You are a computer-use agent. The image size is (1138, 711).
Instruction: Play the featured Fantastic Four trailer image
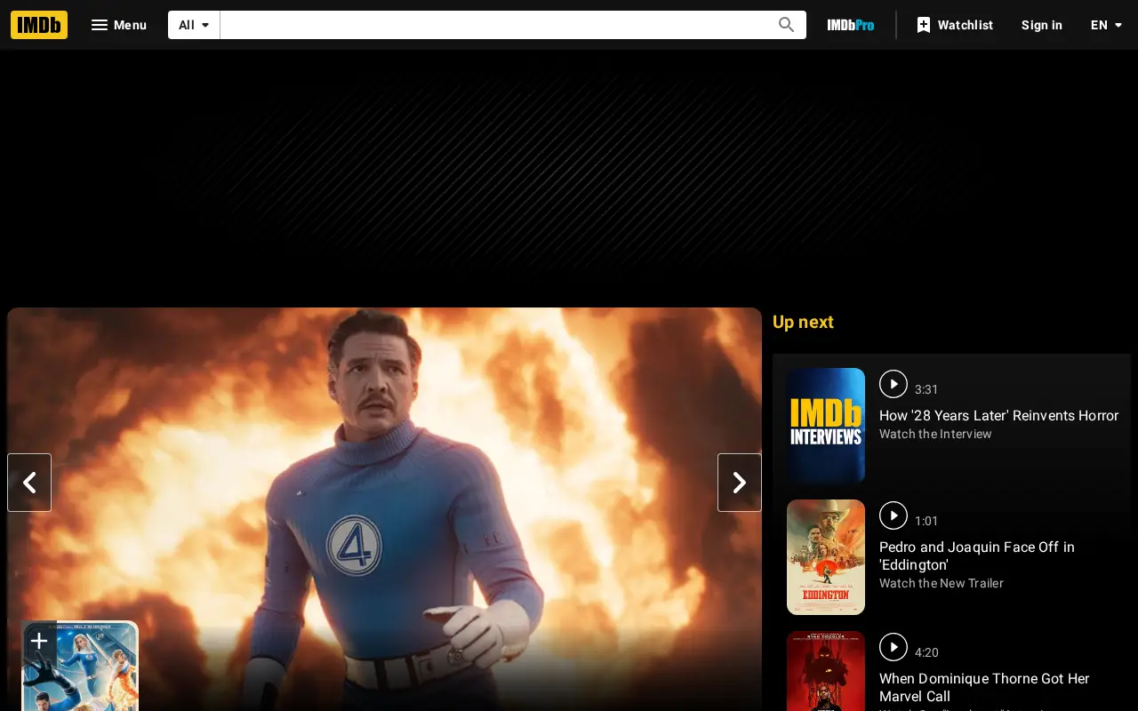click(384, 509)
